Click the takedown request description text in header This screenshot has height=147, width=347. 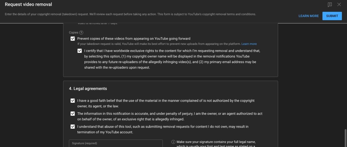click(130, 14)
